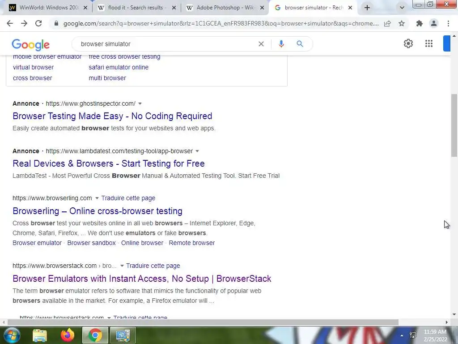
Task: Open Remote browser sitelink
Action: (191, 243)
